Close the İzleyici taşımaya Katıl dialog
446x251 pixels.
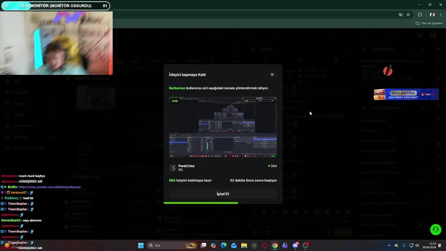272,75
